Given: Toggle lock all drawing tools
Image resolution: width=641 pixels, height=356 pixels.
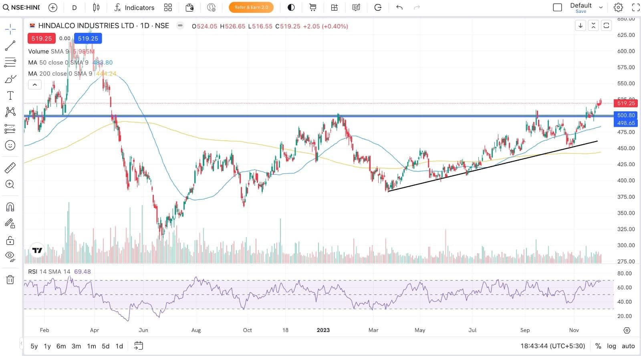Looking at the screenshot, I should point(10,240).
